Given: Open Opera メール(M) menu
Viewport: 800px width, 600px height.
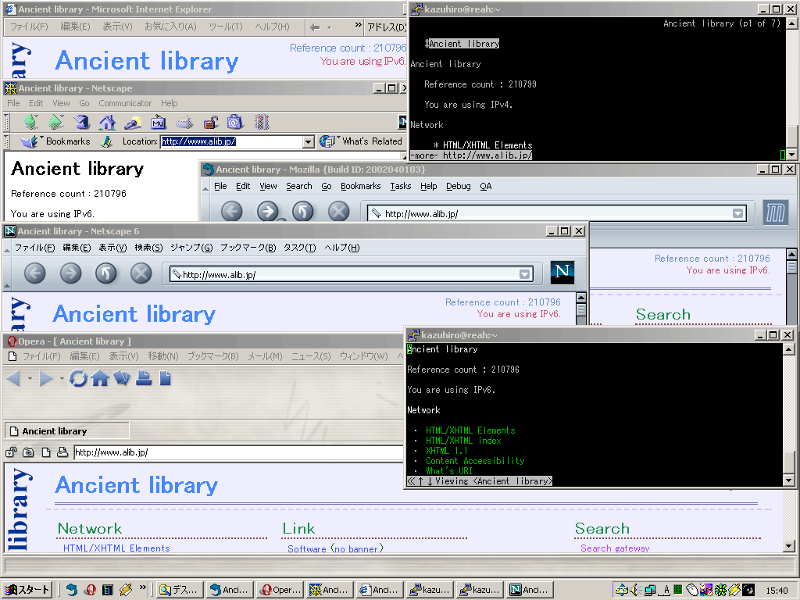Looking at the screenshot, I should tap(265, 356).
